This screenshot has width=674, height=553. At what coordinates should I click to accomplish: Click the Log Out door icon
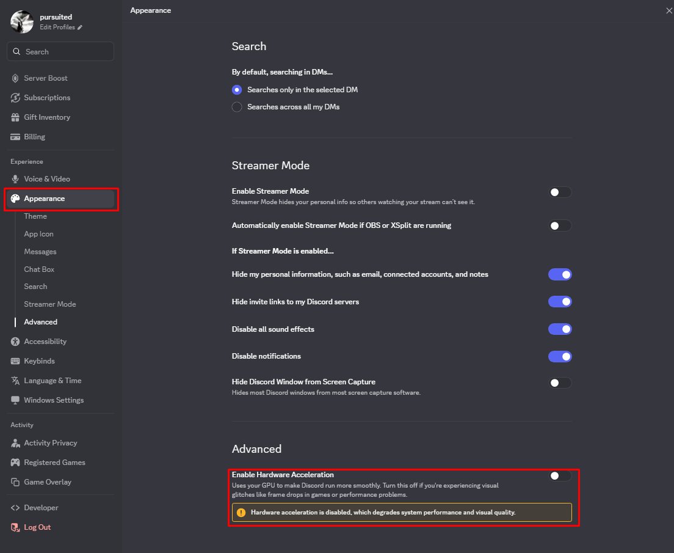pos(15,527)
